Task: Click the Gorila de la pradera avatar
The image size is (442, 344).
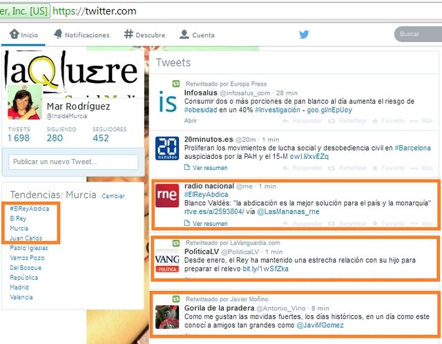Action: tap(167, 317)
